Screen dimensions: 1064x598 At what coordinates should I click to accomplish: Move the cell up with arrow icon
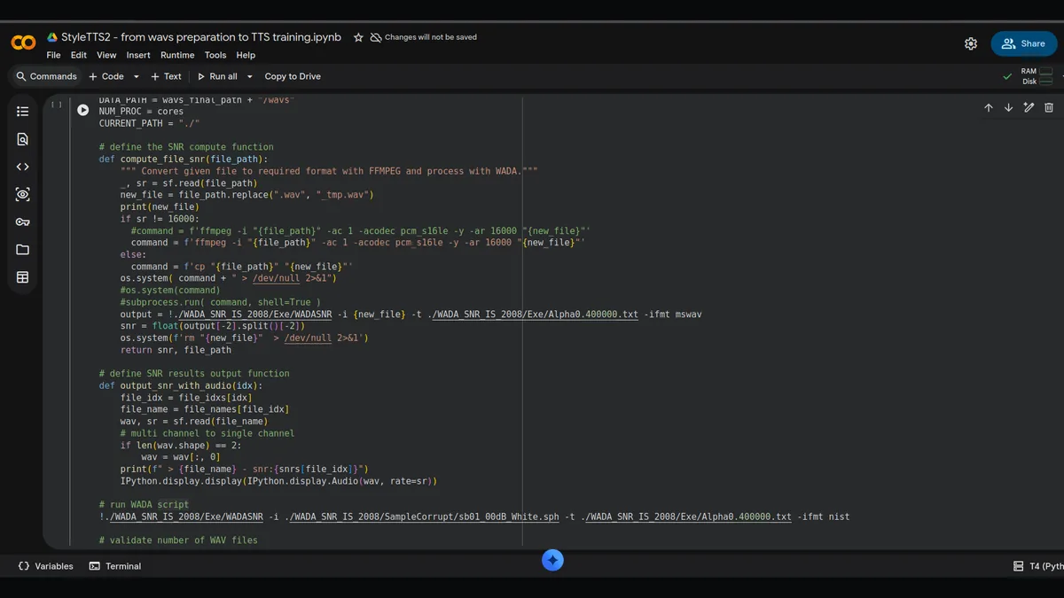coord(989,108)
